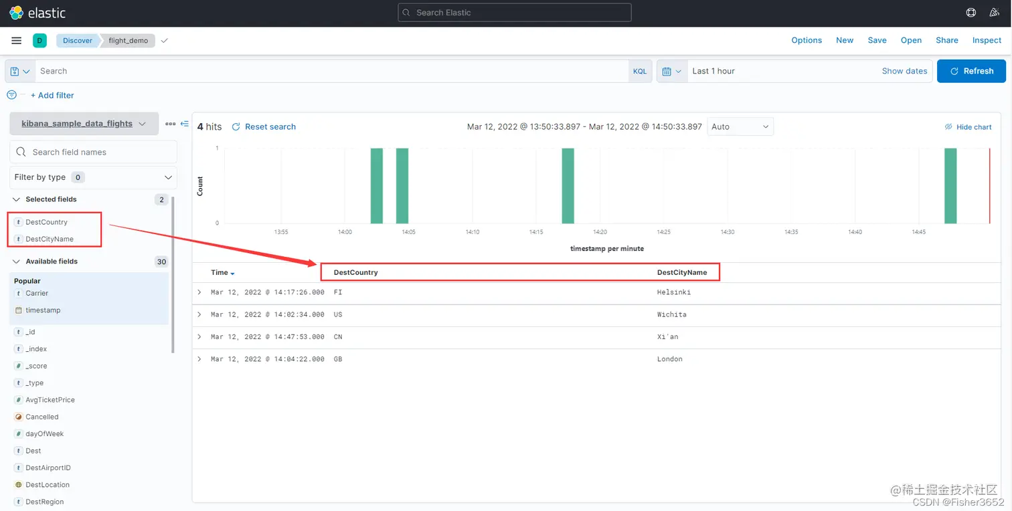The height and width of the screenshot is (511, 1012).
Task: Expand the Filter by type dropdown
Action: (x=93, y=177)
